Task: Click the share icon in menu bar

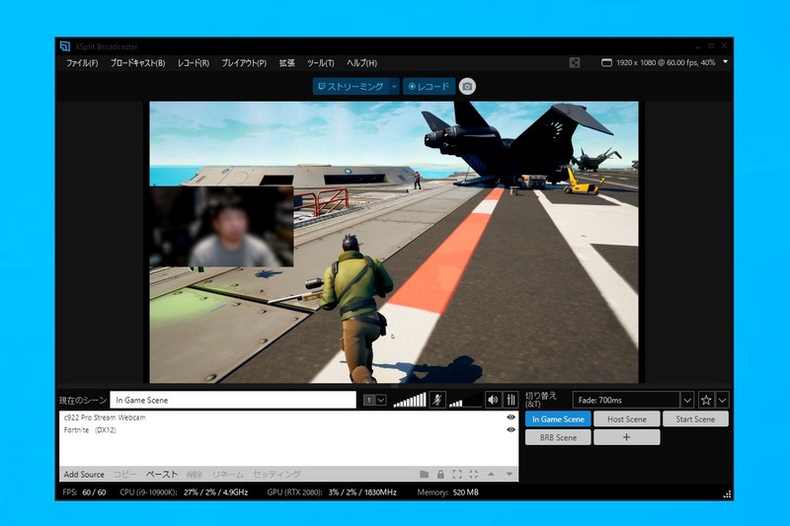Action: (x=575, y=62)
